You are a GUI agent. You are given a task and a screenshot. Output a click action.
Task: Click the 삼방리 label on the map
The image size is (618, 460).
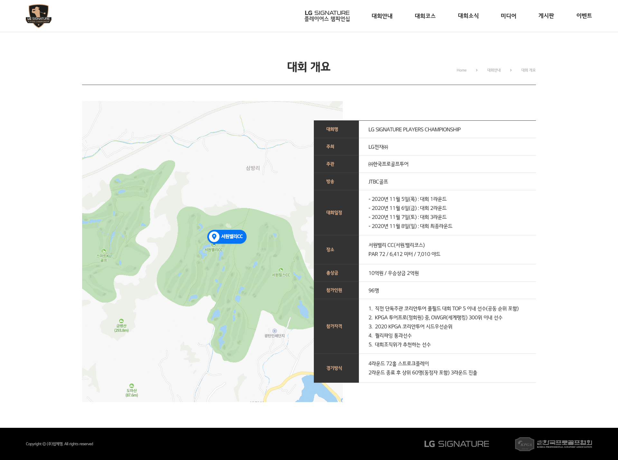[x=253, y=168]
